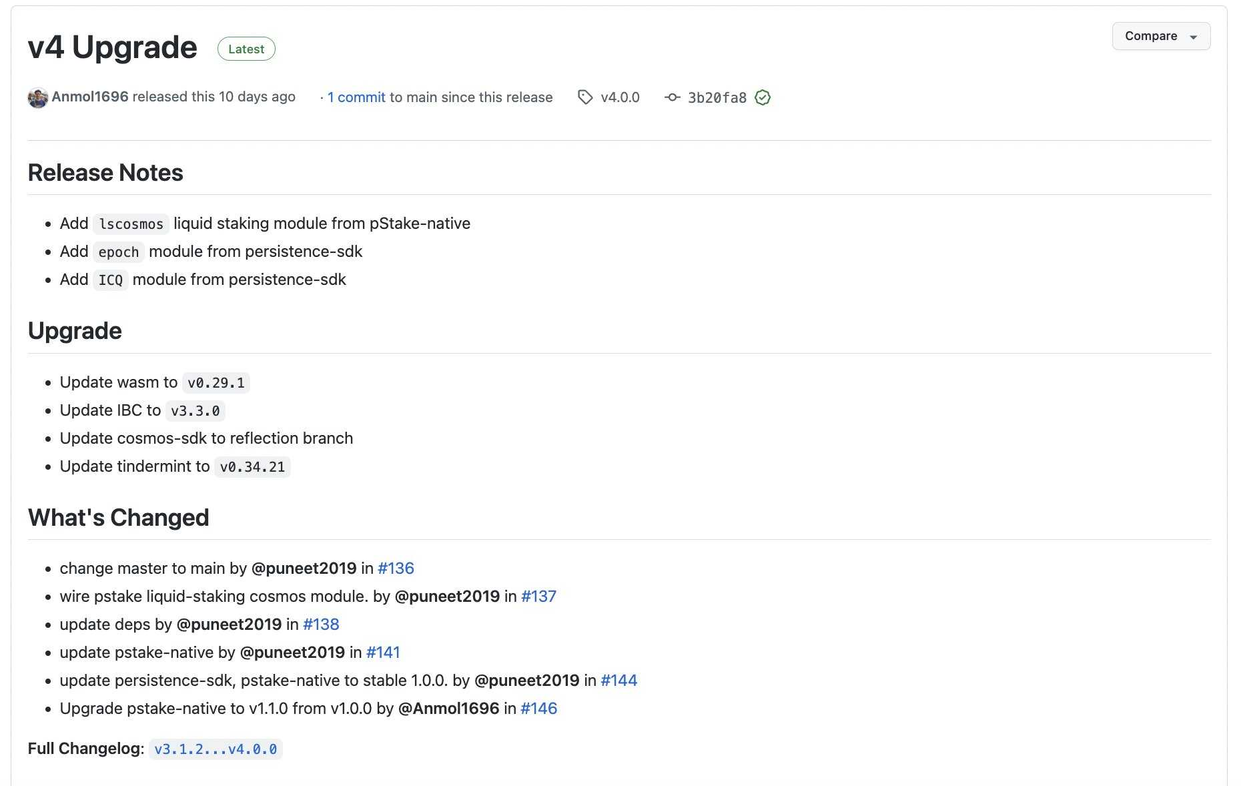
Task: Open the '1 commit' link
Action: tap(356, 97)
